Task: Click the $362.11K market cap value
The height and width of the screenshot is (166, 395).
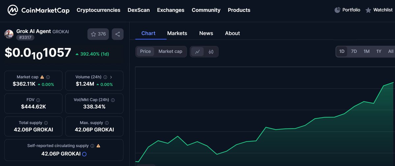Action: point(24,84)
